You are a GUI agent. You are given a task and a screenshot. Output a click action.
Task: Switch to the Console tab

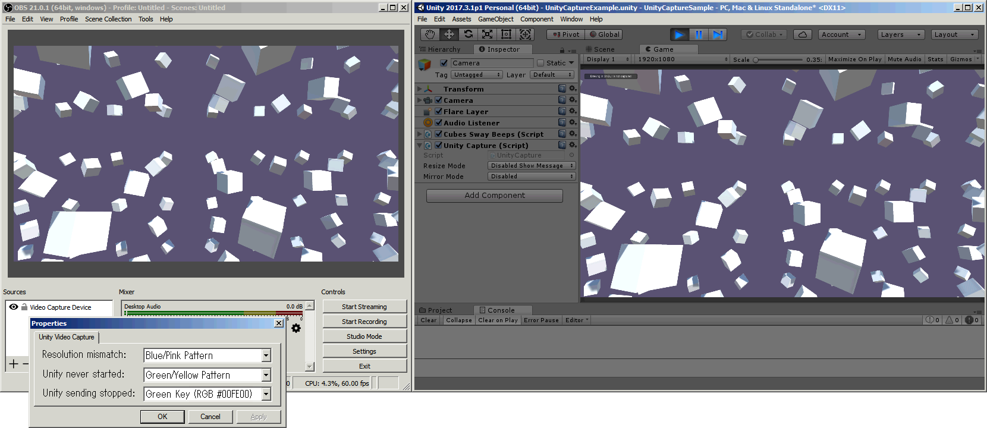coord(500,310)
